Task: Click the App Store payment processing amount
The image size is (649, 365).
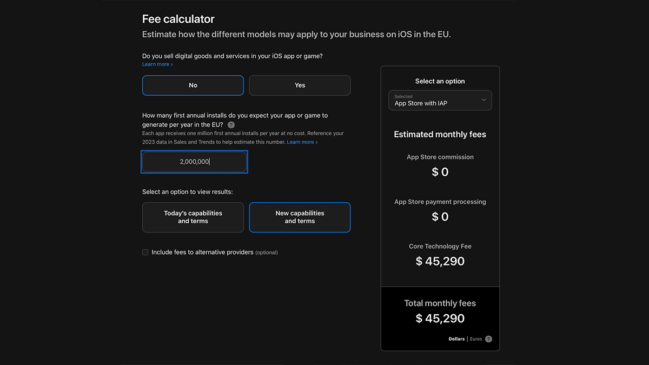Action: point(440,217)
